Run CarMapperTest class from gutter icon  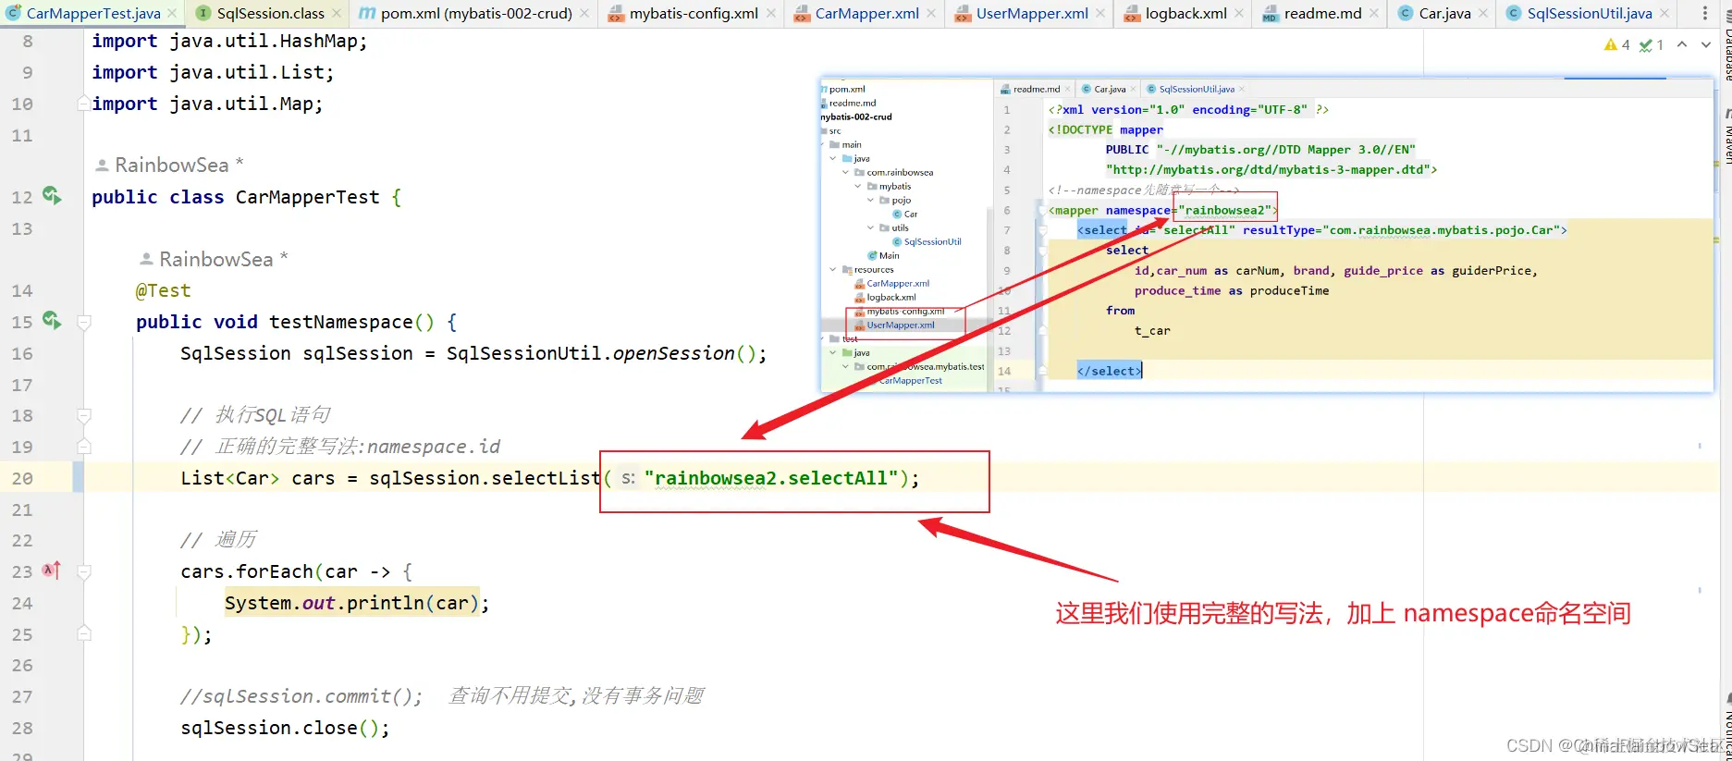[x=52, y=195]
